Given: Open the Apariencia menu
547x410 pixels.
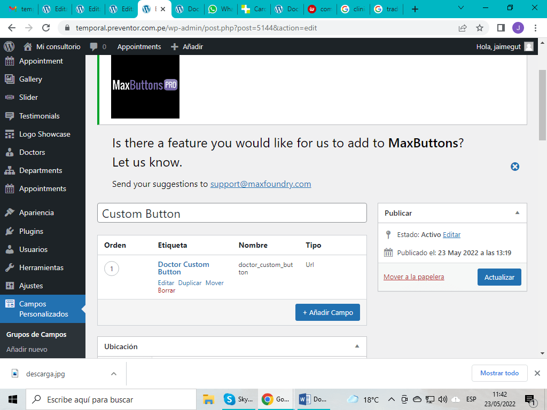Looking at the screenshot, I should [36, 212].
